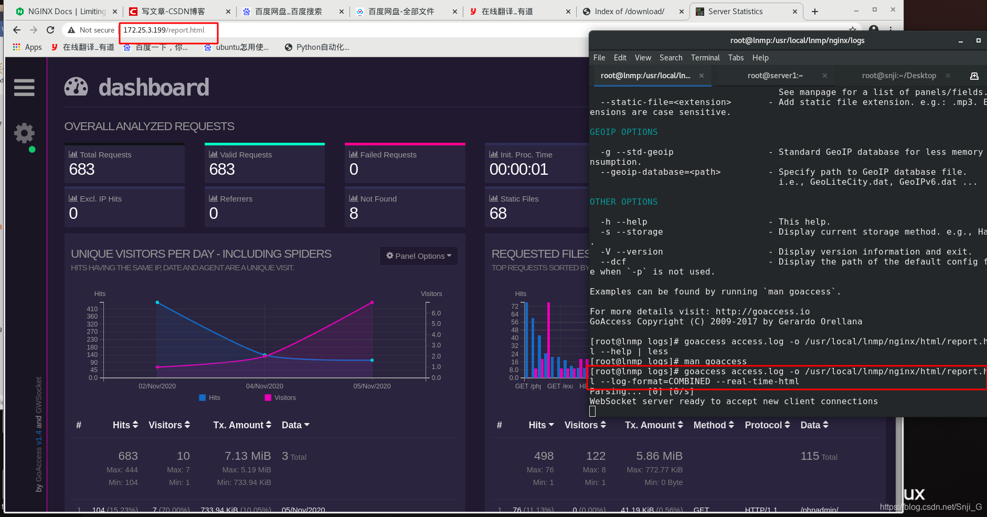987x517 pixels.
Task: Click the Total Requests chart icon
Action: (73, 154)
